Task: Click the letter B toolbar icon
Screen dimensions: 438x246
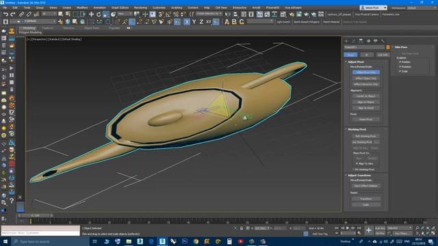Action: coord(234,22)
